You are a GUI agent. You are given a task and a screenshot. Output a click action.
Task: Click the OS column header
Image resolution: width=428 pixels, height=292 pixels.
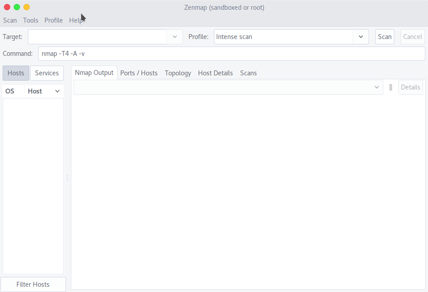pyautogui.click(x=10, y=91)
